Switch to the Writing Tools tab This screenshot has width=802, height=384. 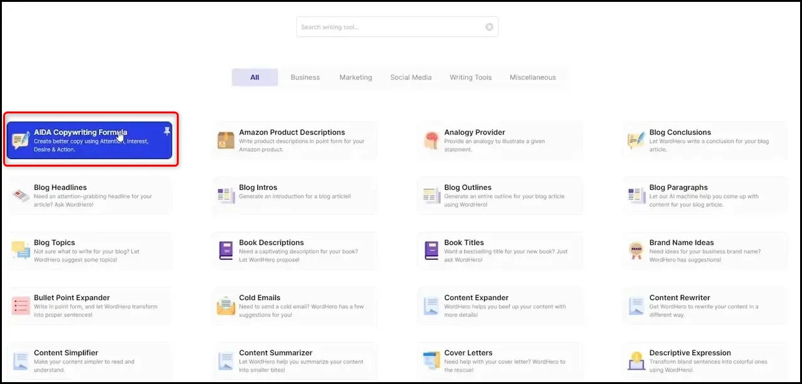[x=470, y=76]
